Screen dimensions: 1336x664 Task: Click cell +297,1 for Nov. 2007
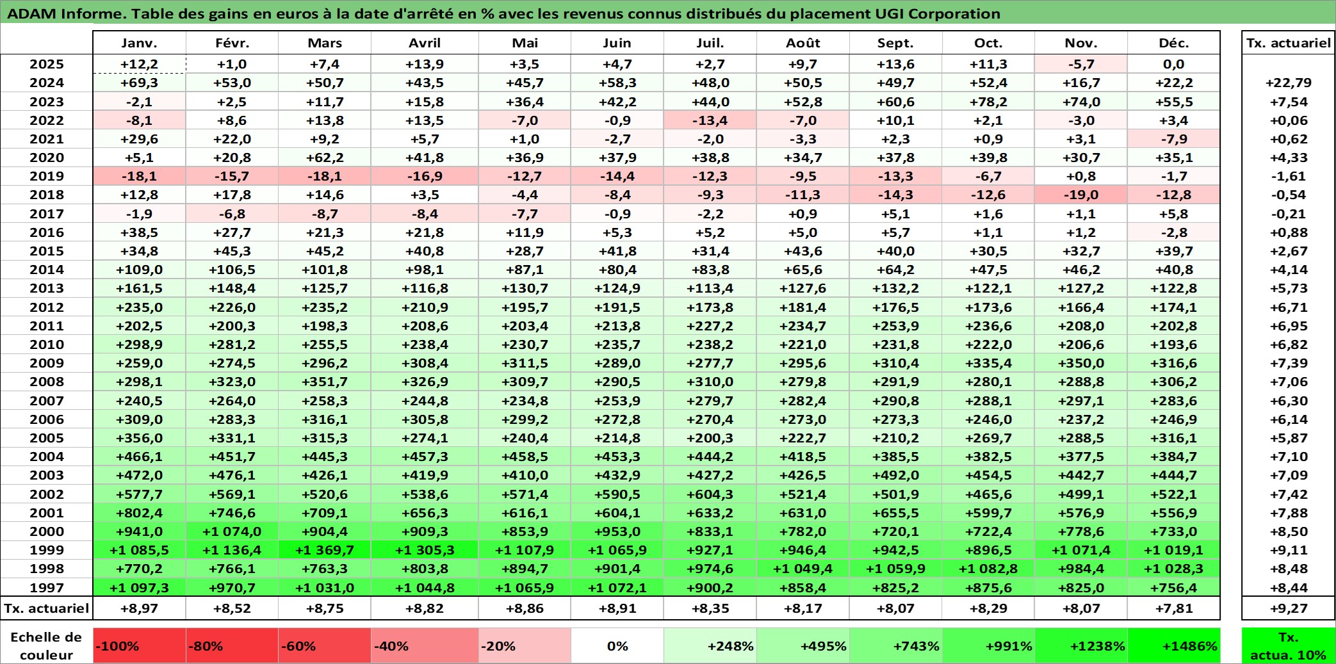click(1081, 401)
